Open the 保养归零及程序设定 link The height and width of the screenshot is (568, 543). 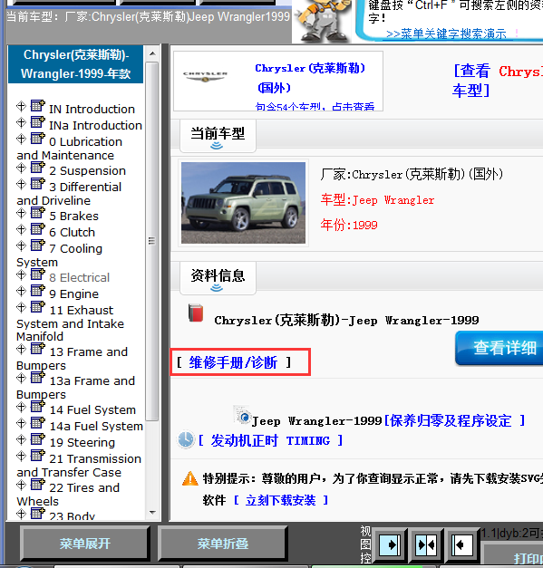click(x=454, y=420)
